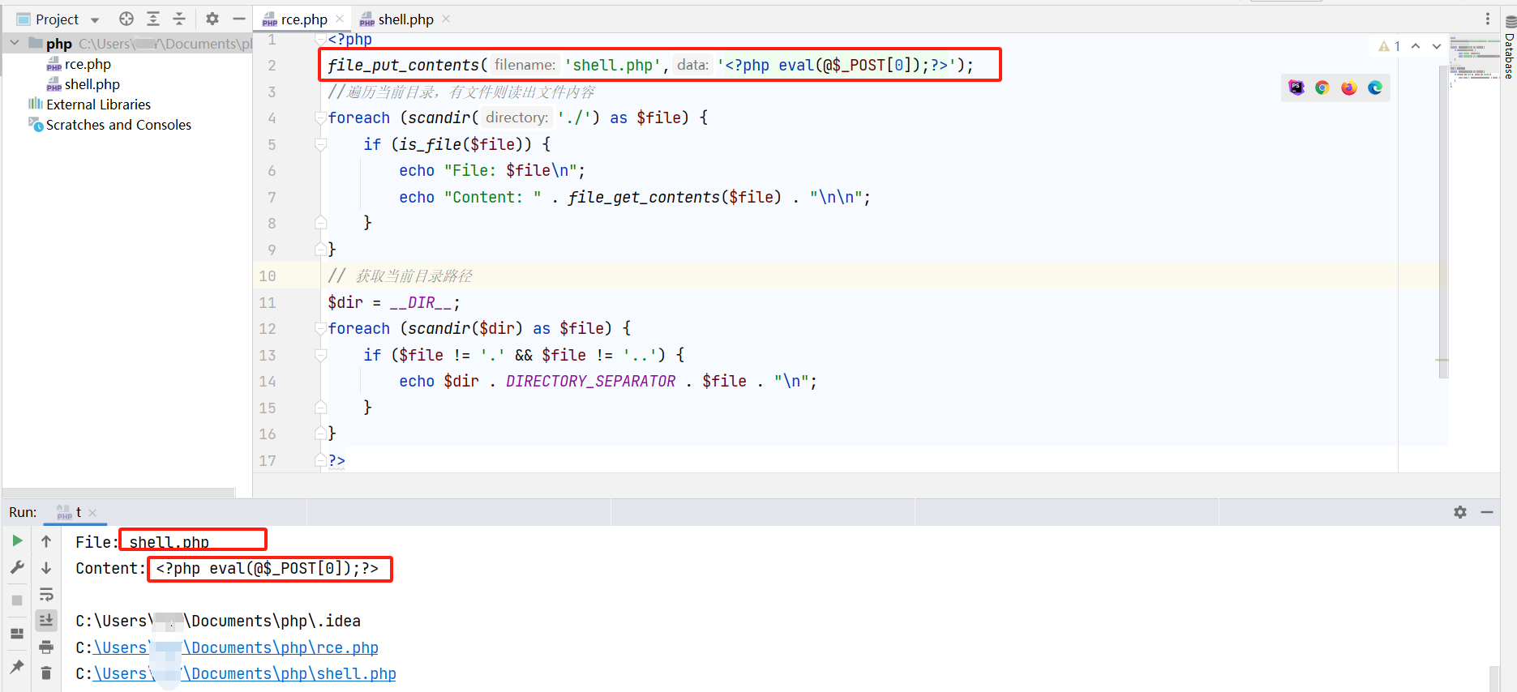This screenshot has width=1517, height=692.
Task: Close the shell.php tab
Action: pyautogui.click(x=446, y=19)
